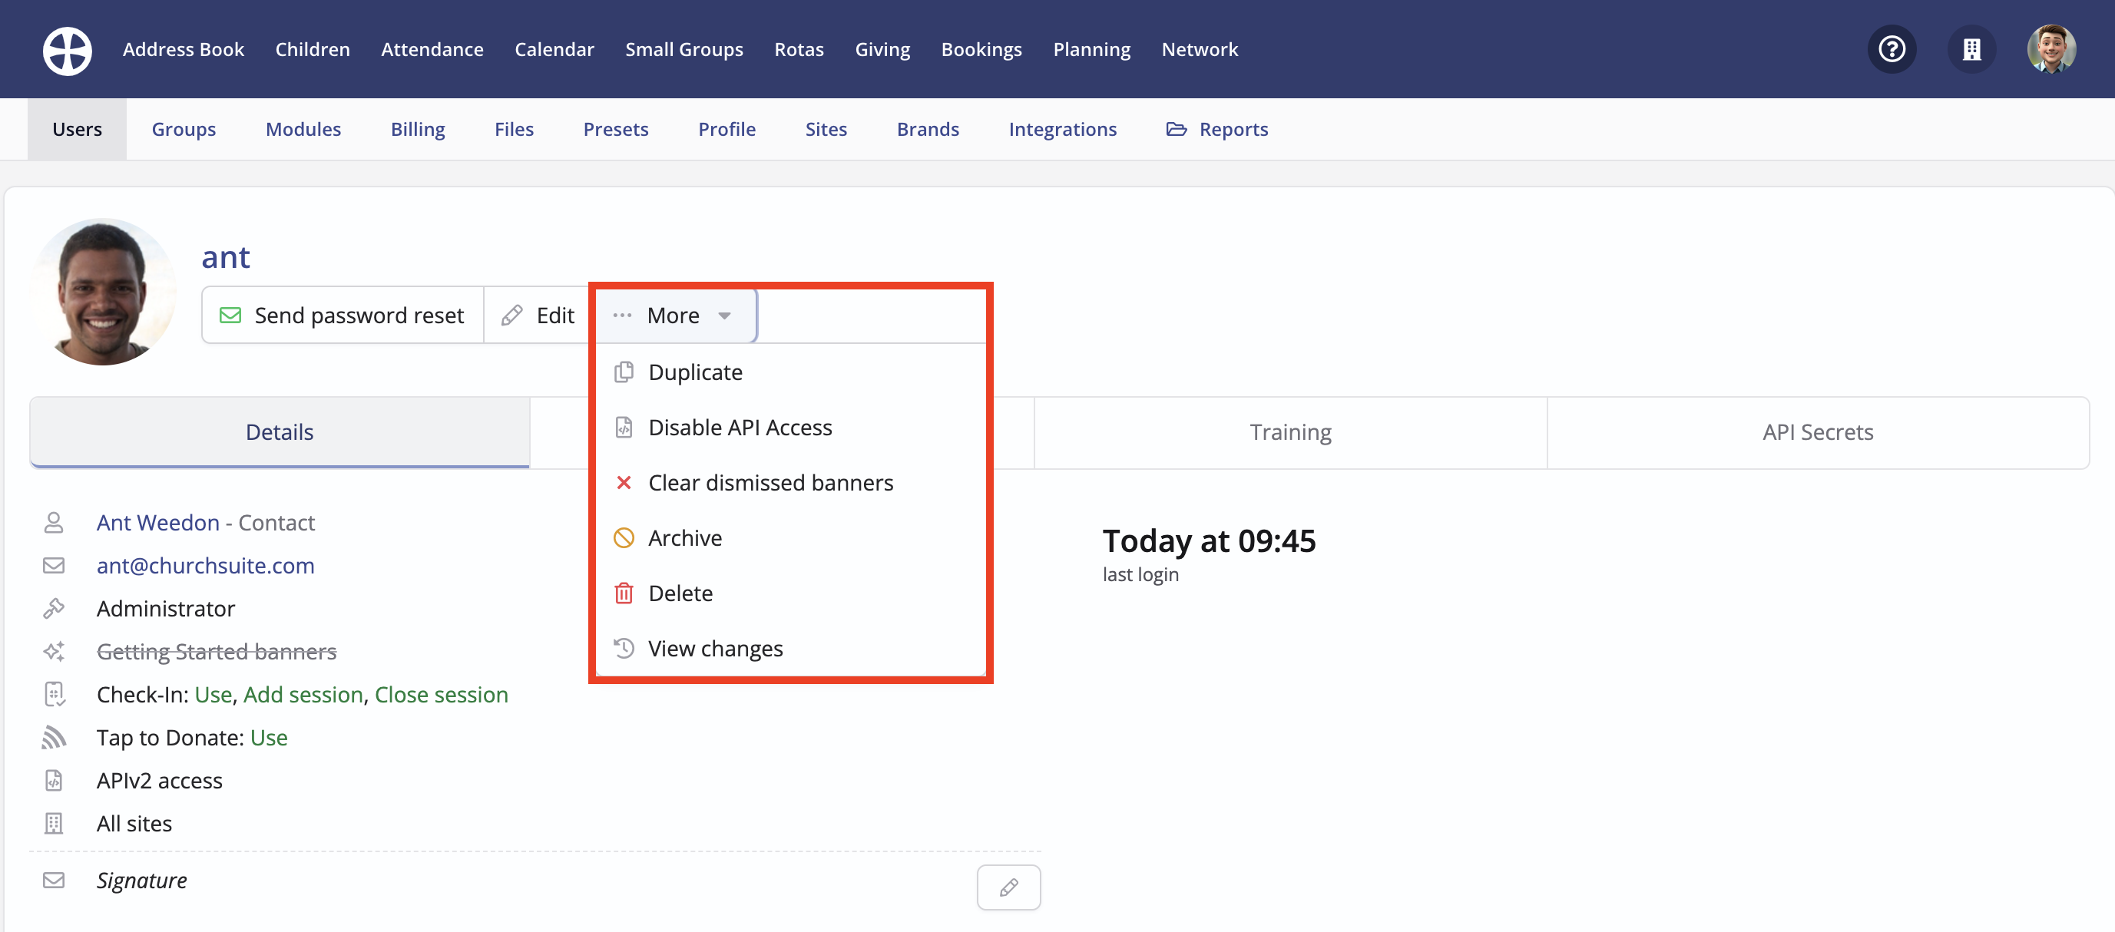The height and width of the screenshot is (932, 2115).
Task: Click the red X clear banners icon
Action: pyautogui.click(x=624, y=482)
